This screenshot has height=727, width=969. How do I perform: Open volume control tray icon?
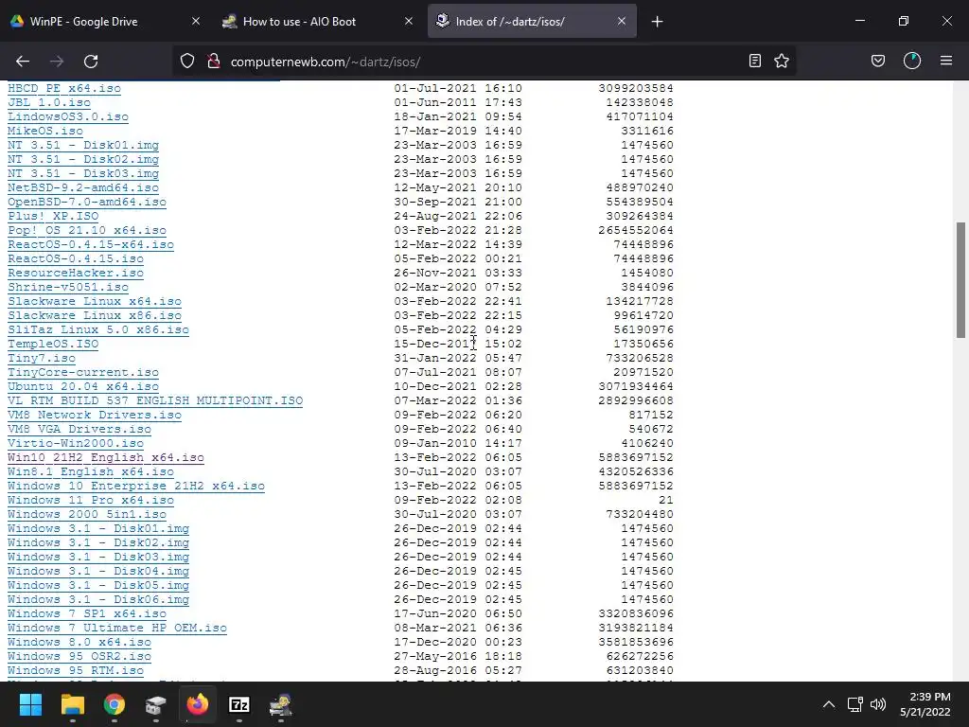pos(877,704)
